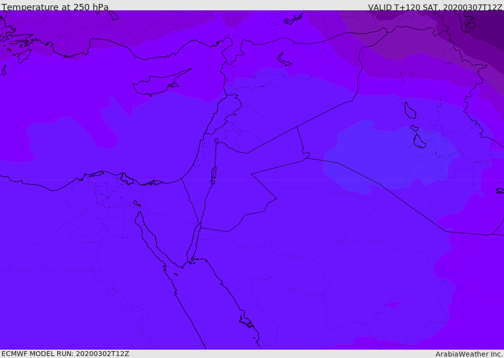Viewport: 504px width, 358px height.
Task: Click the Red Sea island cluster near bottom
Action: click(x=247, y=322)
